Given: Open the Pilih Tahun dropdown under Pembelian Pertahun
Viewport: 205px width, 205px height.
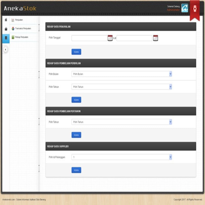Looking at the screenshot, I should point(122,122).
